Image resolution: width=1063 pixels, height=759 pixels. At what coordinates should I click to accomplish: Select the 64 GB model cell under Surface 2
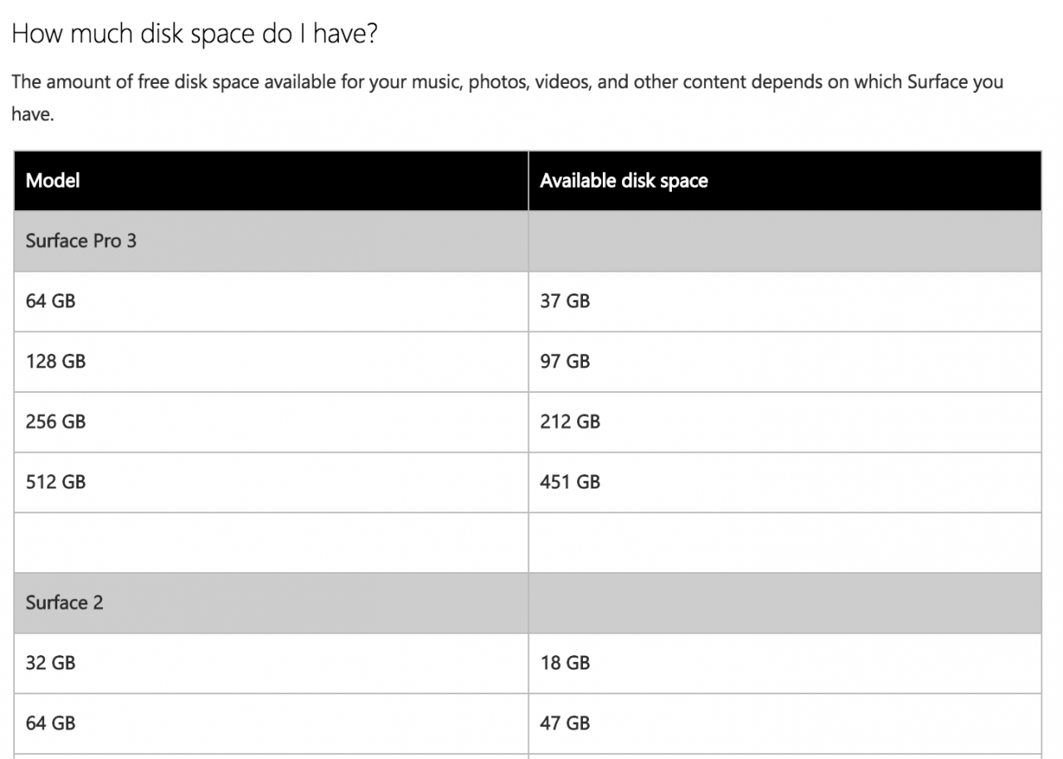point(271,723)
